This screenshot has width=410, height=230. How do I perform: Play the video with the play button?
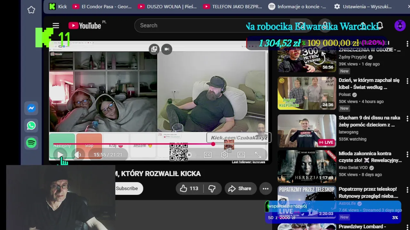point(60,155)
